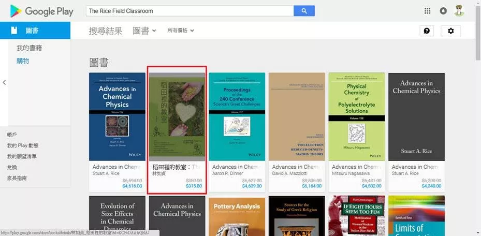Screen dimensions: 481x236
Task: Open 我的願望清單 link
Action: coord(22,157)
